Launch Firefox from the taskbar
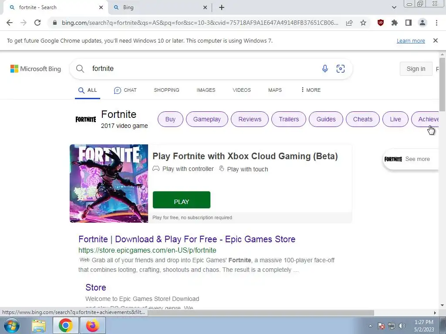Image resolution: width=446 pixels, height=334 pixels. (93, 325)
